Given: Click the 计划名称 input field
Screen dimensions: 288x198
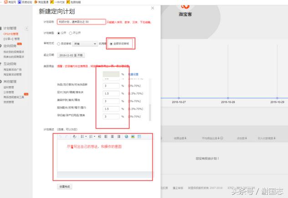Looking at the screenshot, I should tap(82, 22).
